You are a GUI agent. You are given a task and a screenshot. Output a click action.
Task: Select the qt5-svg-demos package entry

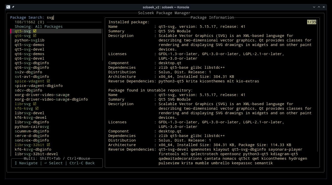click(29, 45)
